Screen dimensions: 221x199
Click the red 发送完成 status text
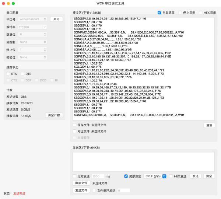(x=19, y=193)
